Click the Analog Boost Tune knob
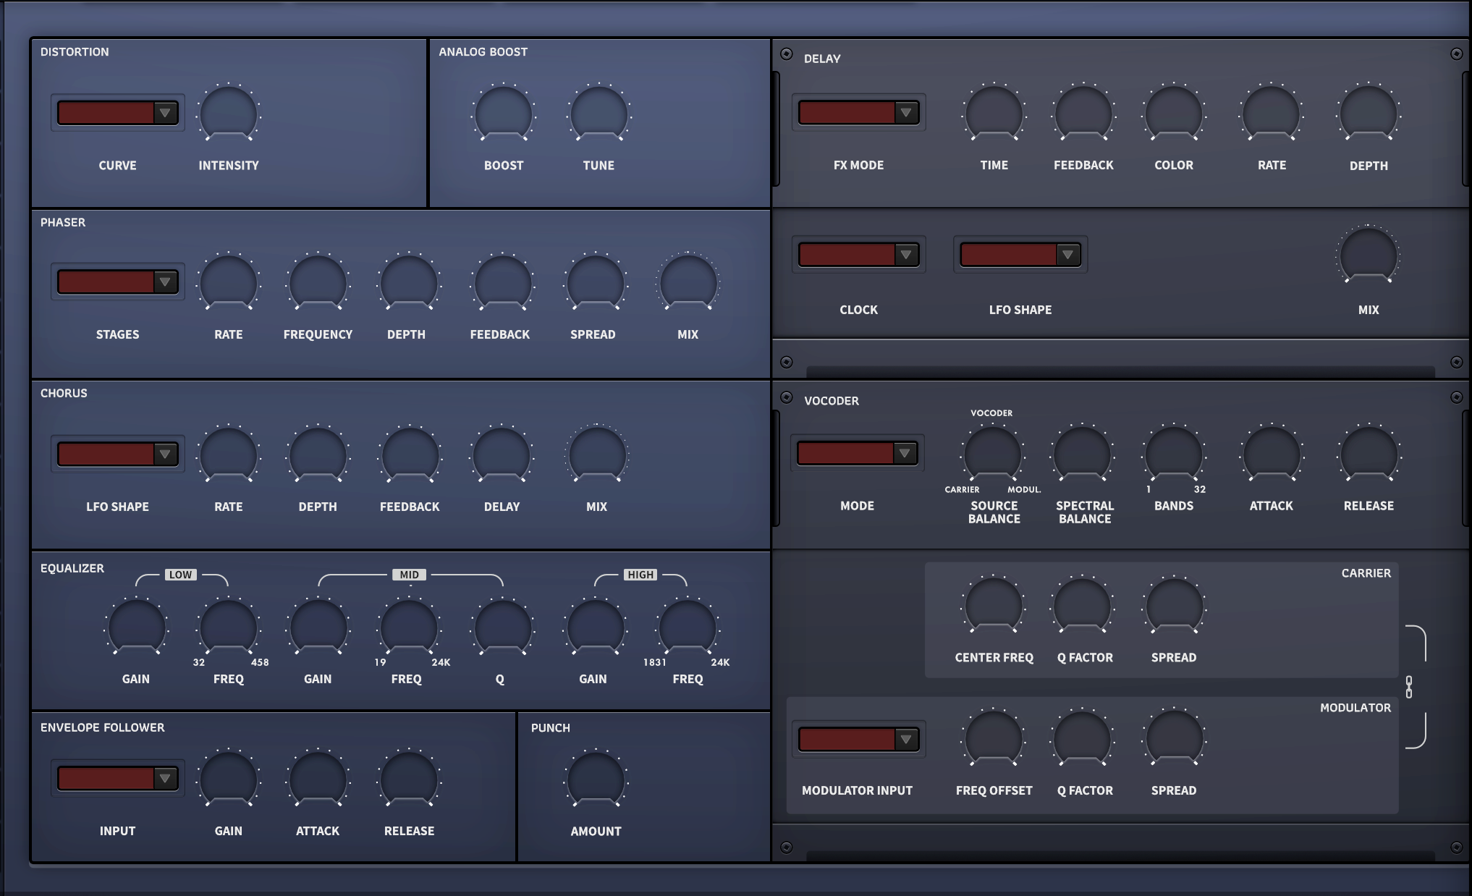This screenshot has width=1472, height=896. 599,114
